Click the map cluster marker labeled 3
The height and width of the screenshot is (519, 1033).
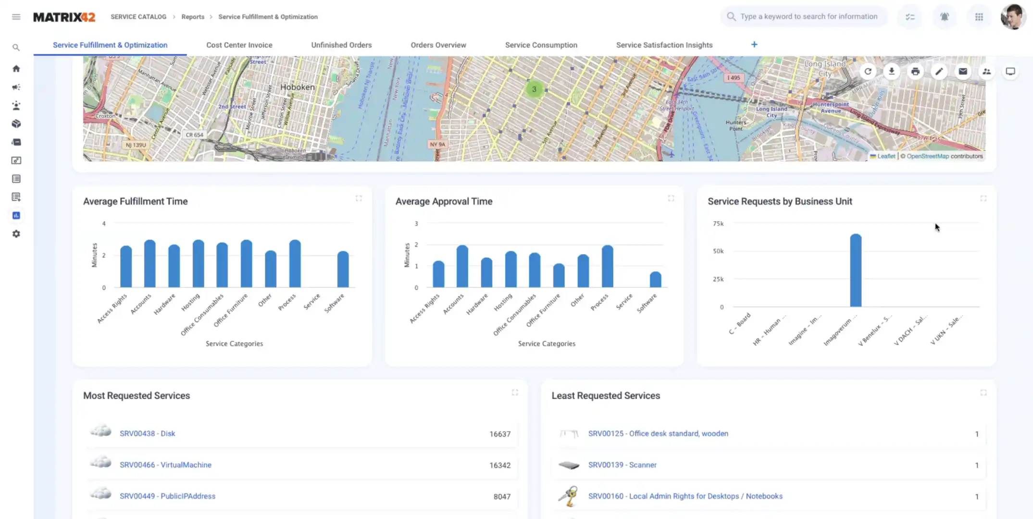(x=534, y=89)
